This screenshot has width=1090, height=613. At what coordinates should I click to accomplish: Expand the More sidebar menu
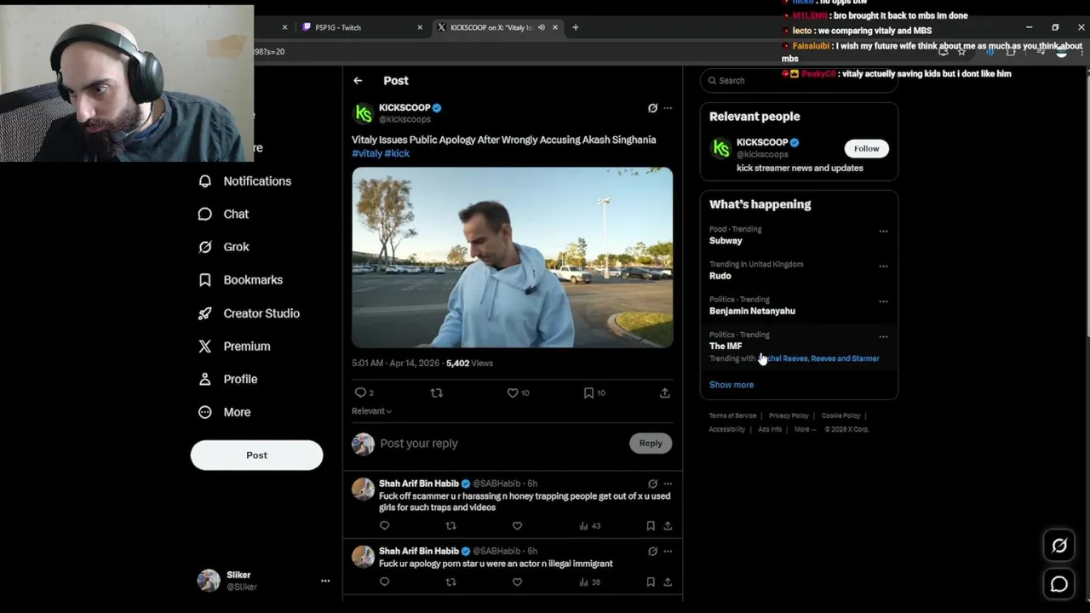click(x=224, y=412)
